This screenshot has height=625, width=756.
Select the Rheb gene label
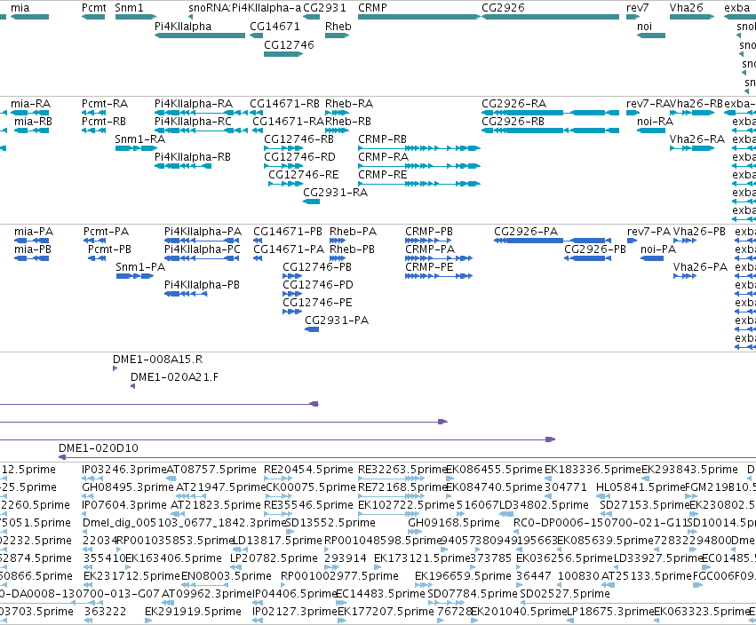click(x=338, y=26)
